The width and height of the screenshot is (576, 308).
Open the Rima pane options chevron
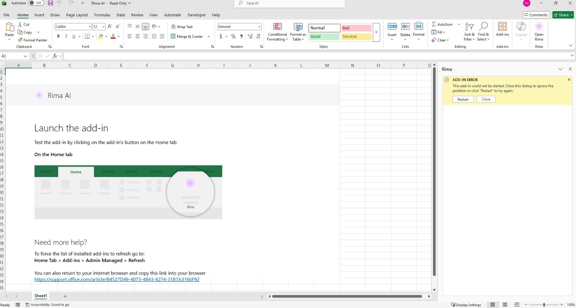(561, 69)
